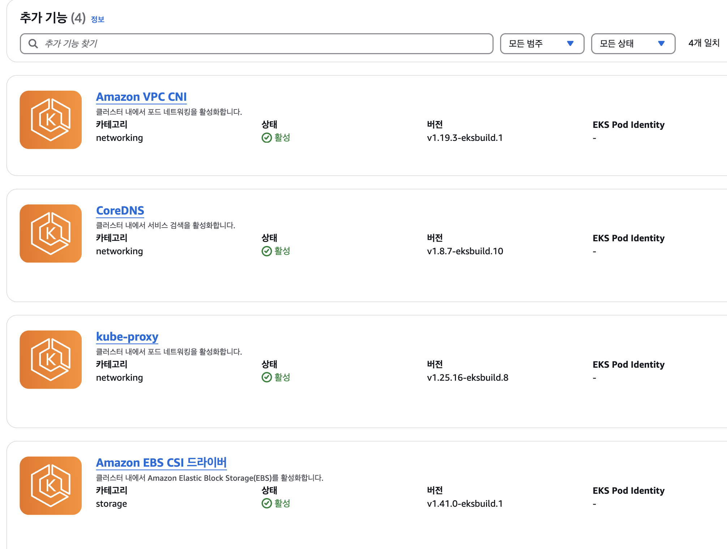Click the CoreDNS Kubernetes icon

pyautogui.click(x=51, y=233)
